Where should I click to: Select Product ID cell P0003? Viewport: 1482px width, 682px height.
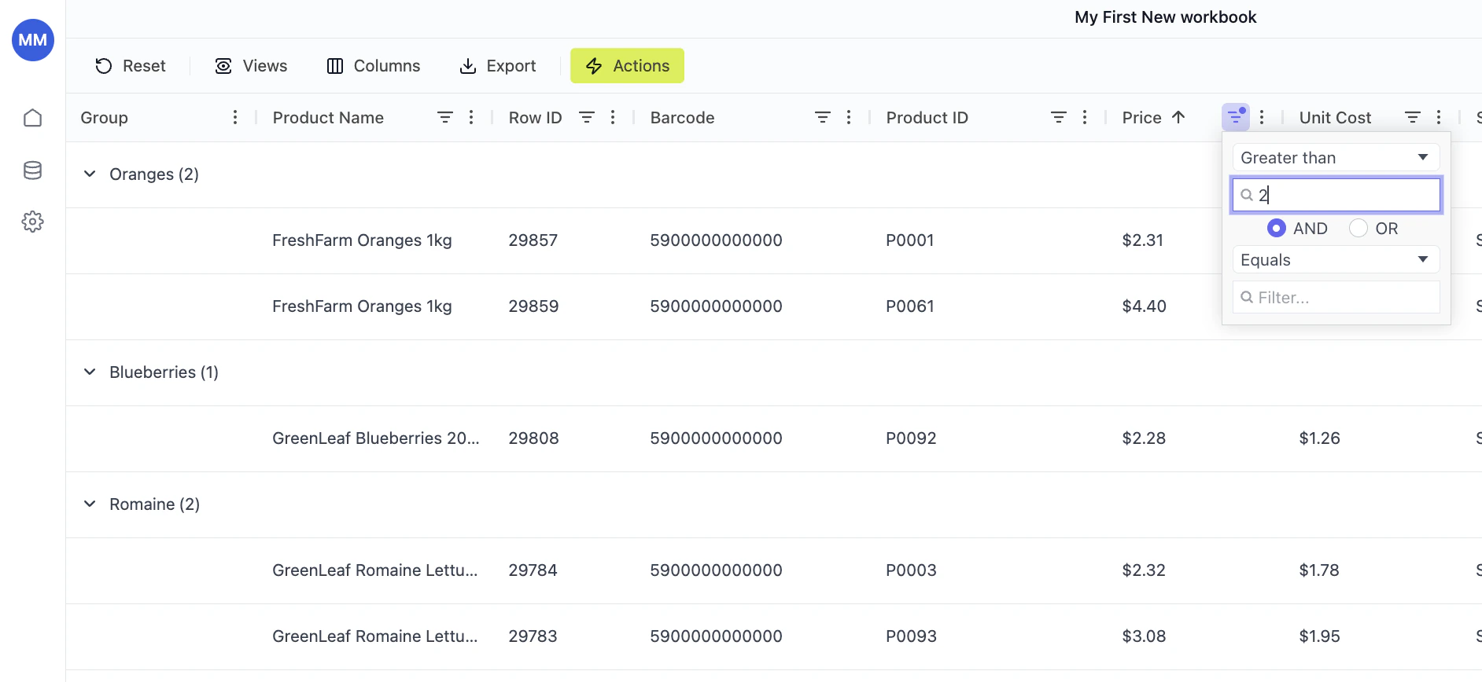point(911,570)
